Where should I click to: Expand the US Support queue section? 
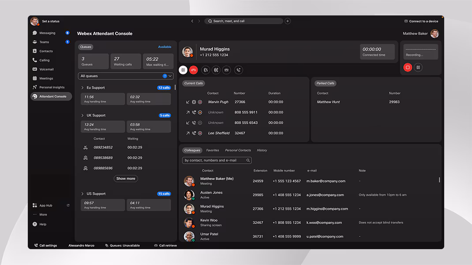coord(82,193)
